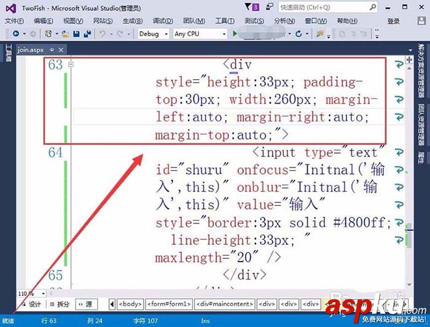
Task: Open the navigate backward history dropdown arrow
Action: click(24, 34)
